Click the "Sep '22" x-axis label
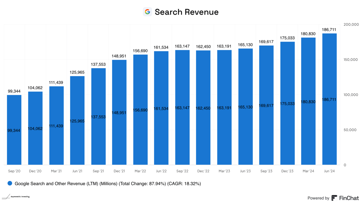 182,171
